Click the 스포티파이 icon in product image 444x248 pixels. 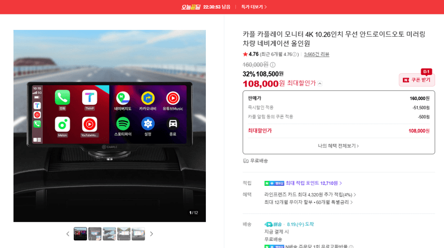123,124
